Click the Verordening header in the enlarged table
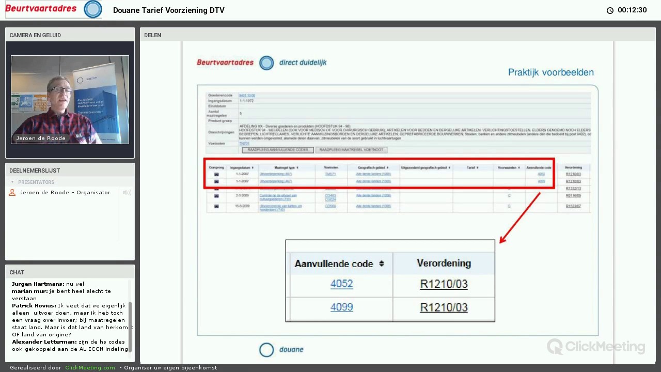 [x=444, y=263]
